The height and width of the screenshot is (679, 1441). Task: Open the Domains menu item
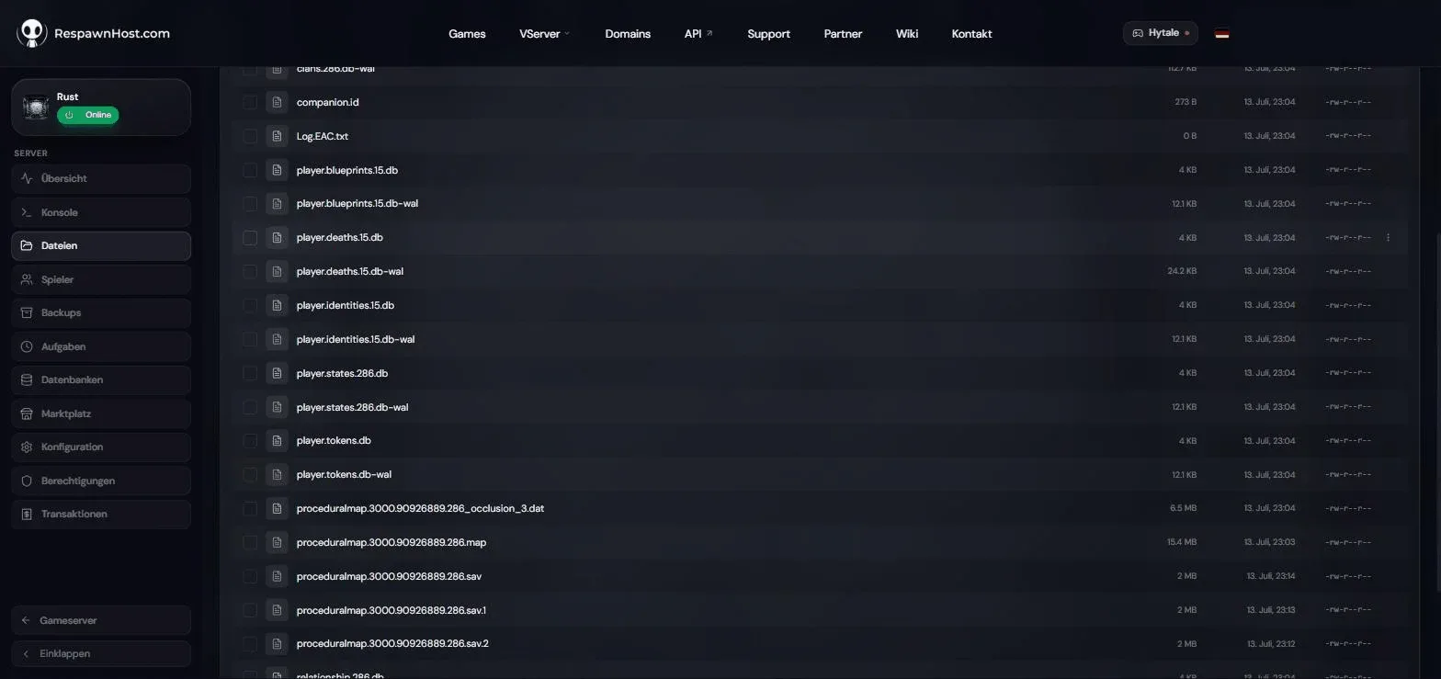[x=628, y=34]
